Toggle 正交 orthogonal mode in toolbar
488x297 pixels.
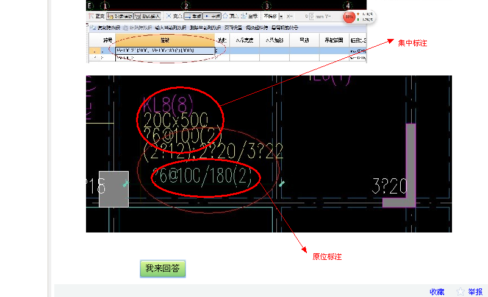(97, 16)
